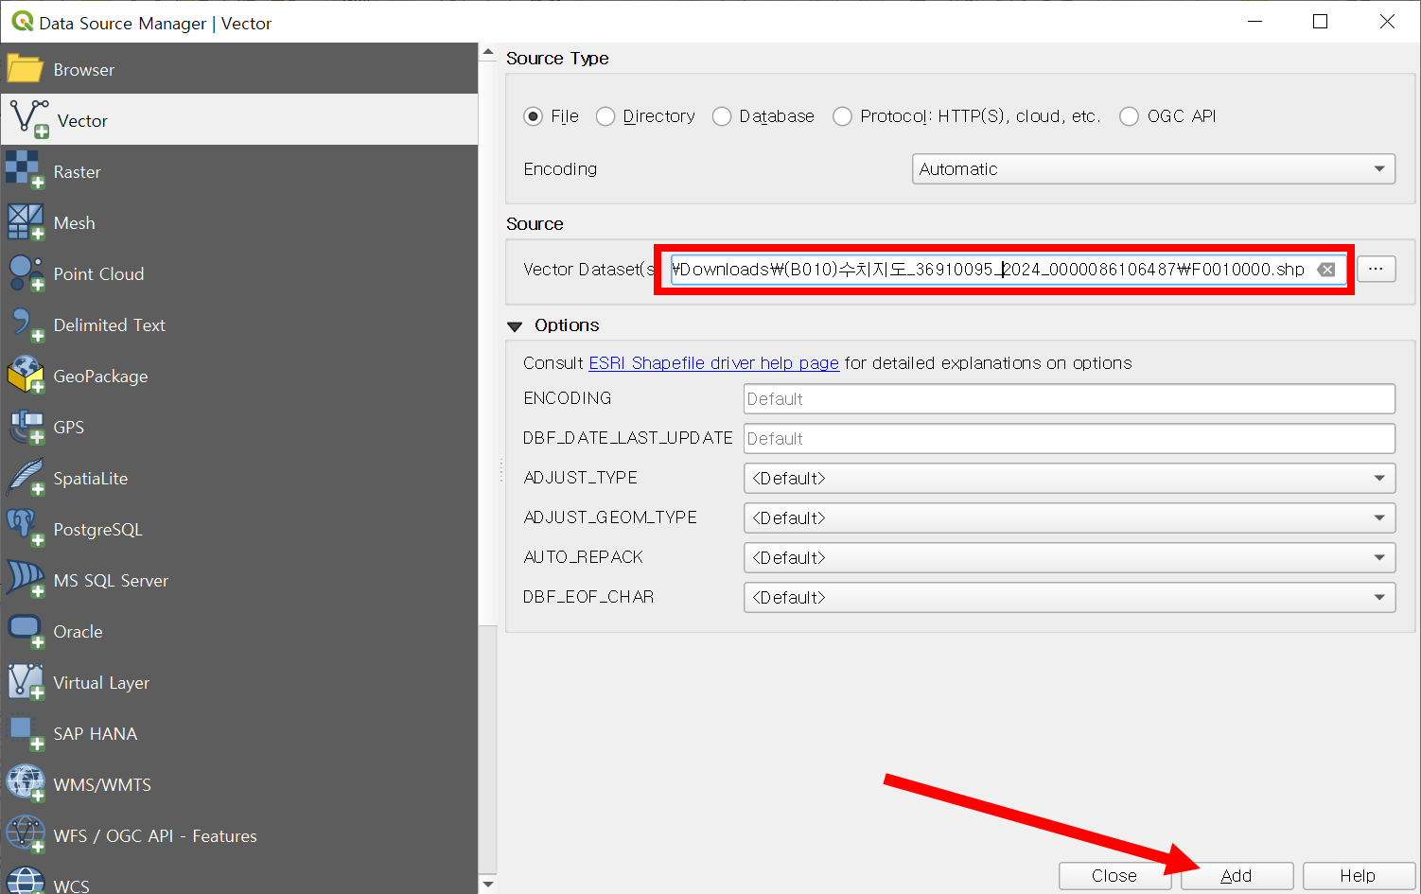This screenshot has height=894, width=1421.
Task: Select the Virtual Layer icon
Action: point(25,682)
